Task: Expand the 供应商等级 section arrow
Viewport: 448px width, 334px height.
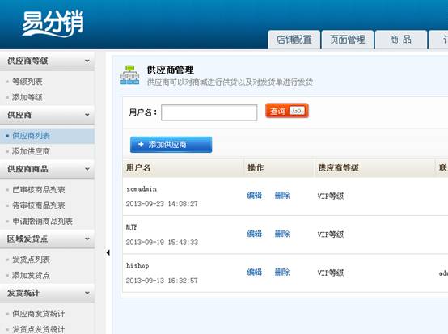Action: pos(87,61)
